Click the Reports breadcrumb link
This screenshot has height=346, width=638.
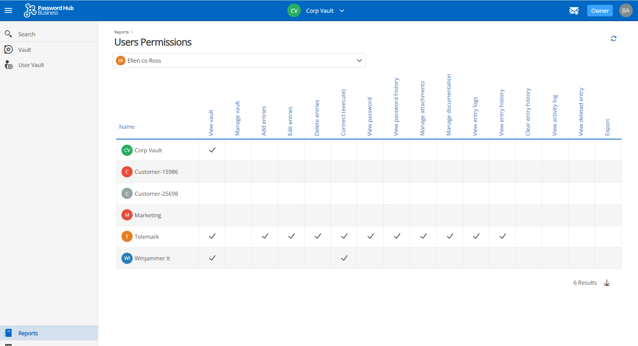tap(121, 32)
